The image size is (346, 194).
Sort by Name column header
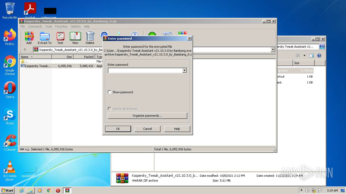point(36,57)
